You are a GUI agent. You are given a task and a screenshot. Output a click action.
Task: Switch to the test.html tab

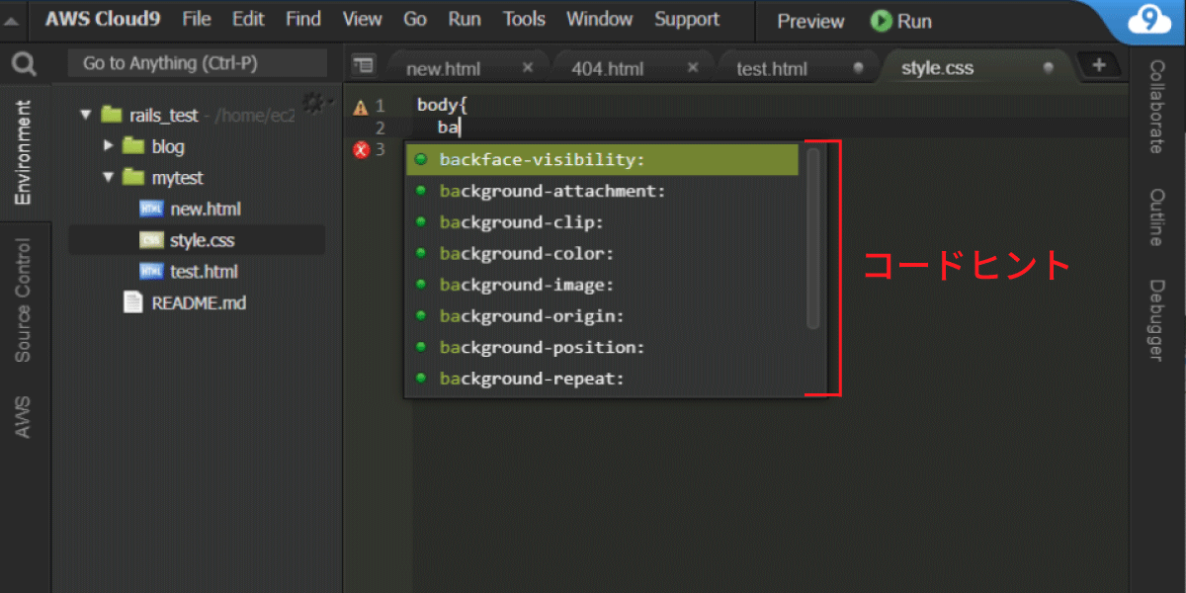pos(798,67)
